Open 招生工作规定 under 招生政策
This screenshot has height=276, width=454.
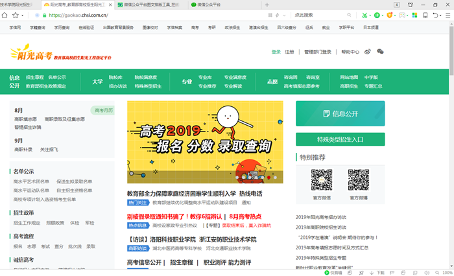[x=27, y=223]
